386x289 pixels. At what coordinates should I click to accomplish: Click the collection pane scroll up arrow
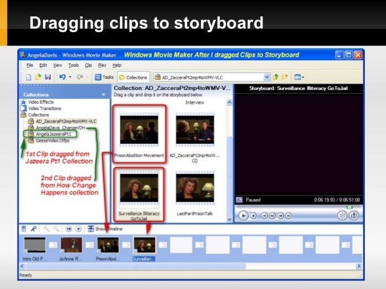tap(230, 102)
